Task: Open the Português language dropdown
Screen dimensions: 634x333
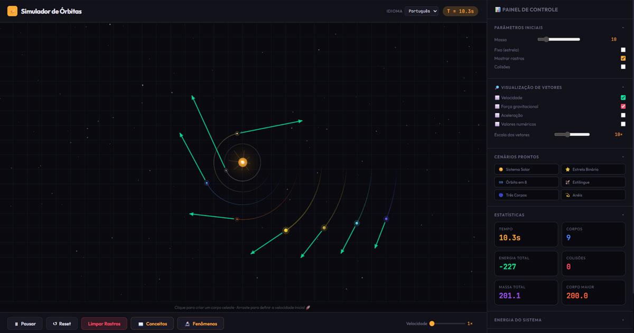Action: [421, 11]
